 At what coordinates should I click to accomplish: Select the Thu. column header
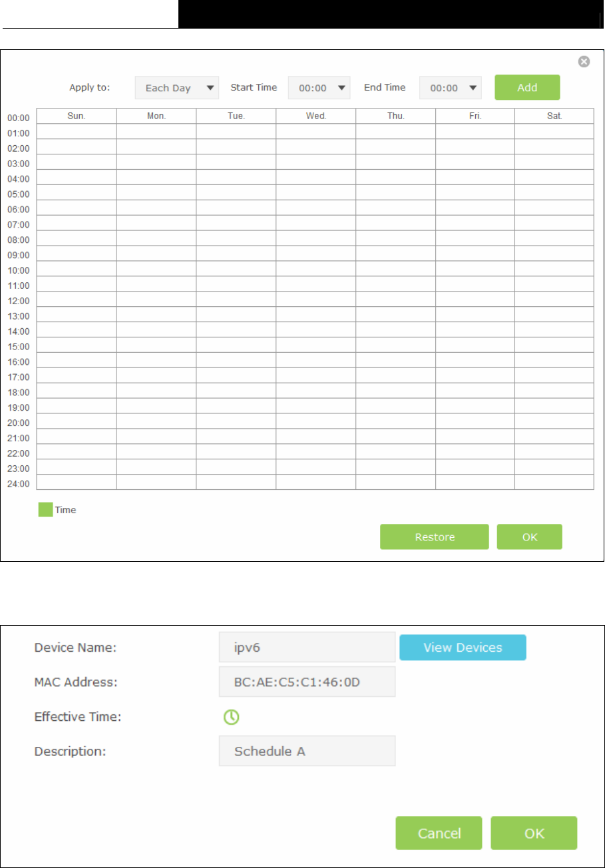[x=396, y=116]
